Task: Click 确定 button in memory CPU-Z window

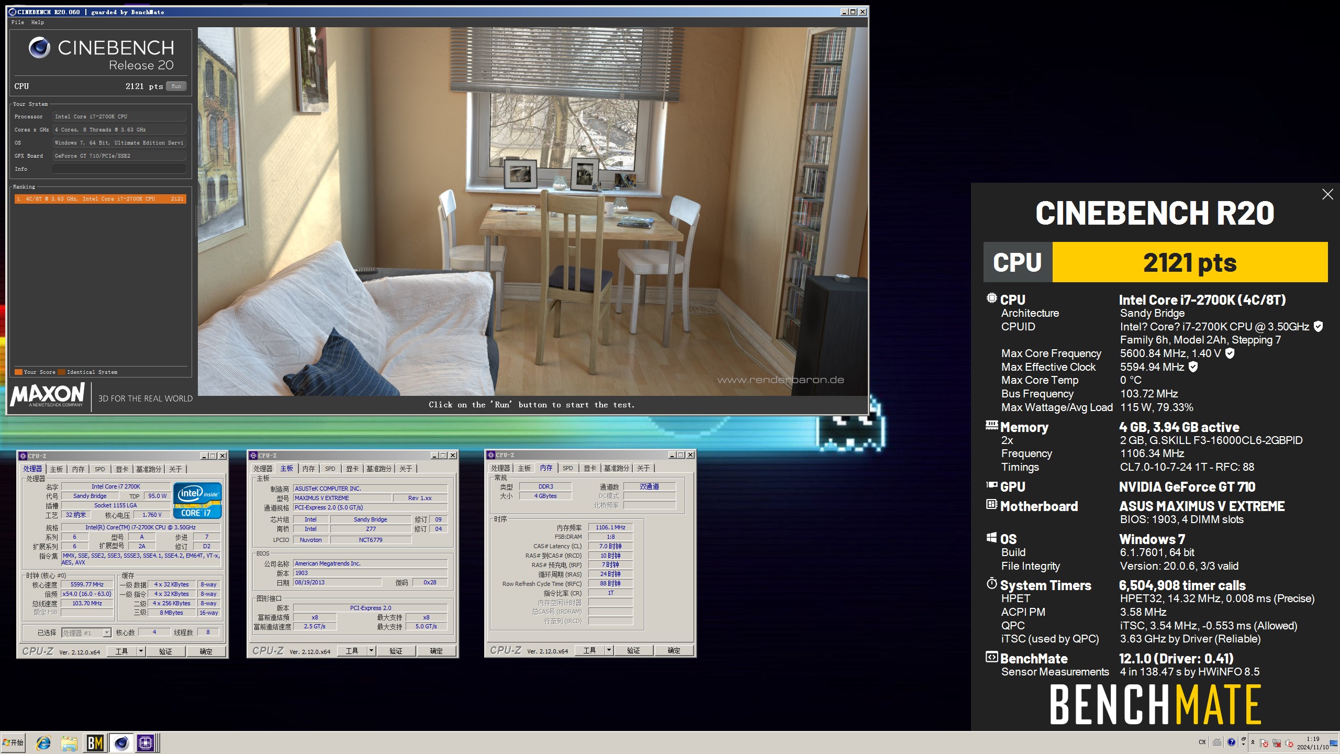Action: click(x=674, y=650)
